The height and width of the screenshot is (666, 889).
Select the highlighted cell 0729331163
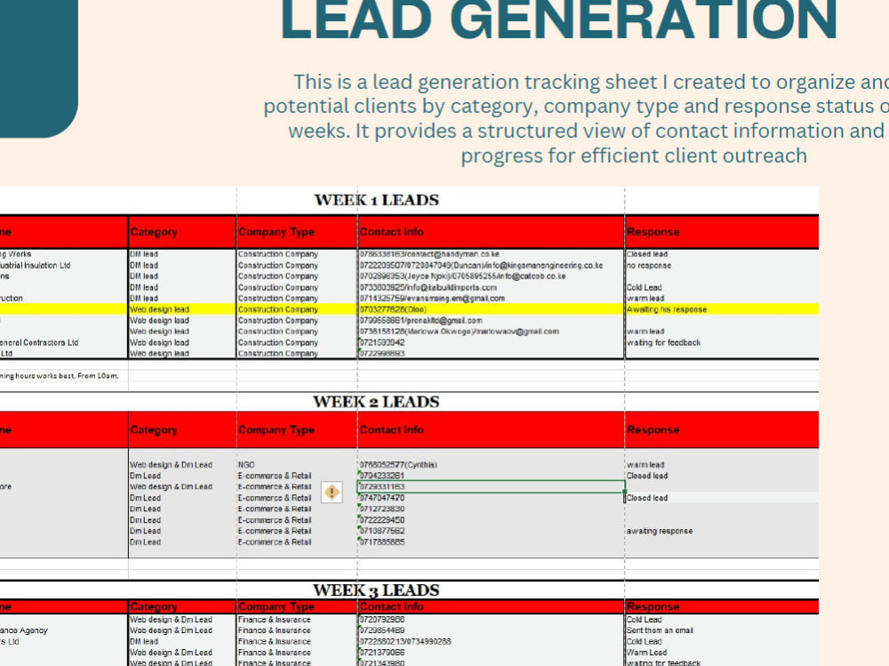click(x=491, y=486)
